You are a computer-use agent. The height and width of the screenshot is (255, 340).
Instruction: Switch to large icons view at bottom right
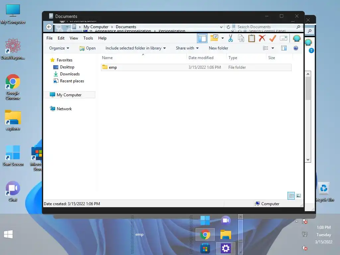(298, 196)
